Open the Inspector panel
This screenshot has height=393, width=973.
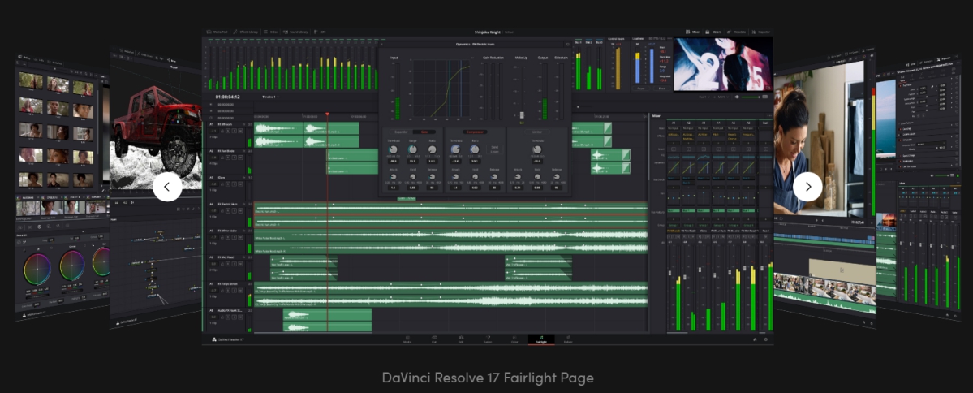click(760, 32)
